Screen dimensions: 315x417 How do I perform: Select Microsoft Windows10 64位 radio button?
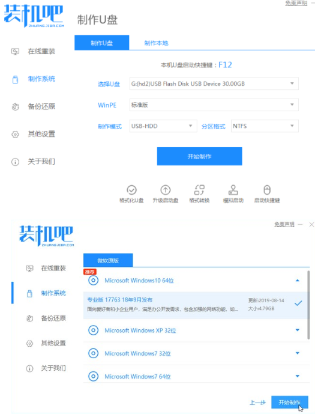click(x=93, y=281)
